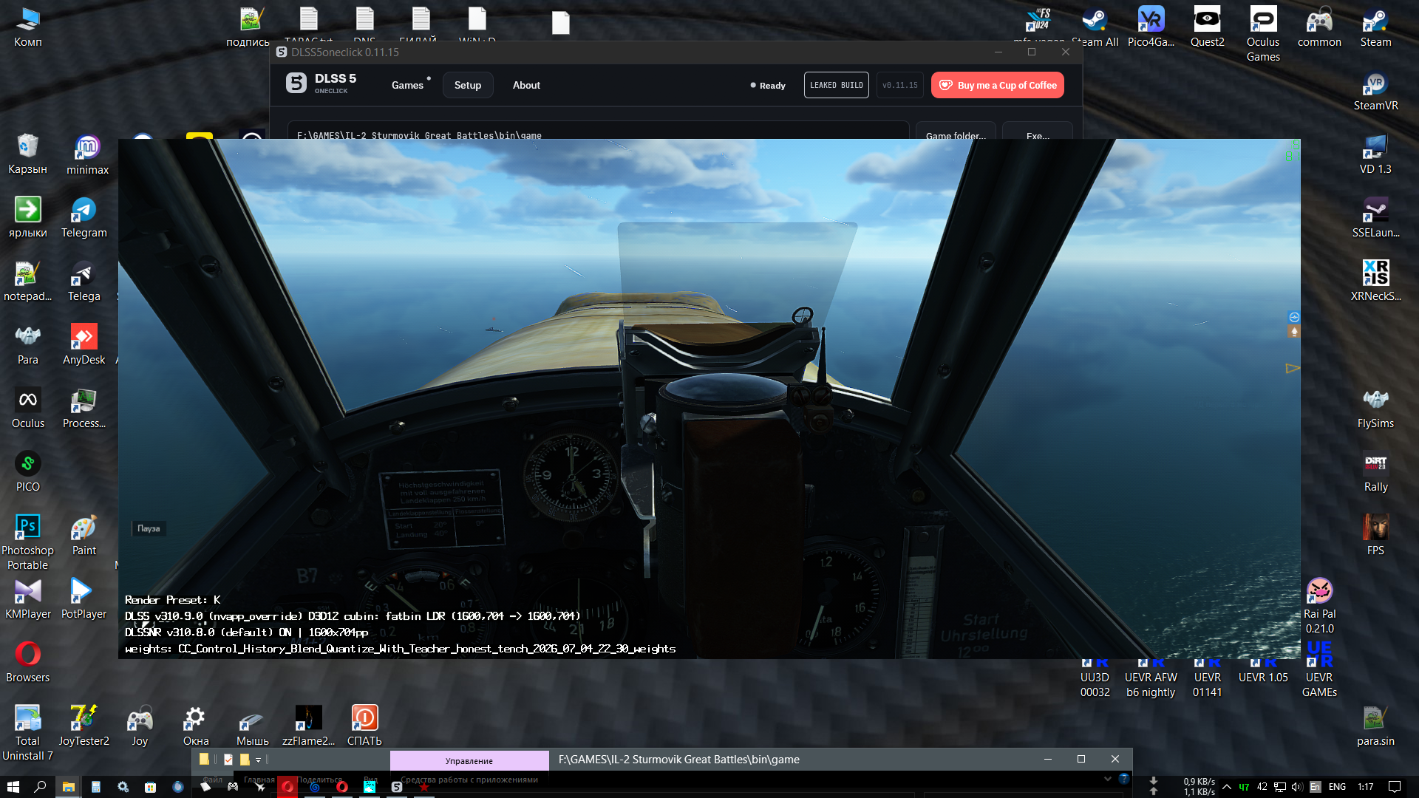Click the LEAKED BUILD badge
Image resolution: width=1419 pixels, height=798 pixels.
[837, 85]
